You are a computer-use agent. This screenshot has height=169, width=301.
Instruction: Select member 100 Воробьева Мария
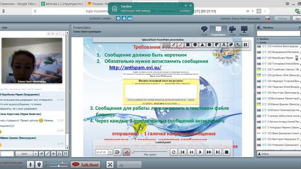click(278, 58)
